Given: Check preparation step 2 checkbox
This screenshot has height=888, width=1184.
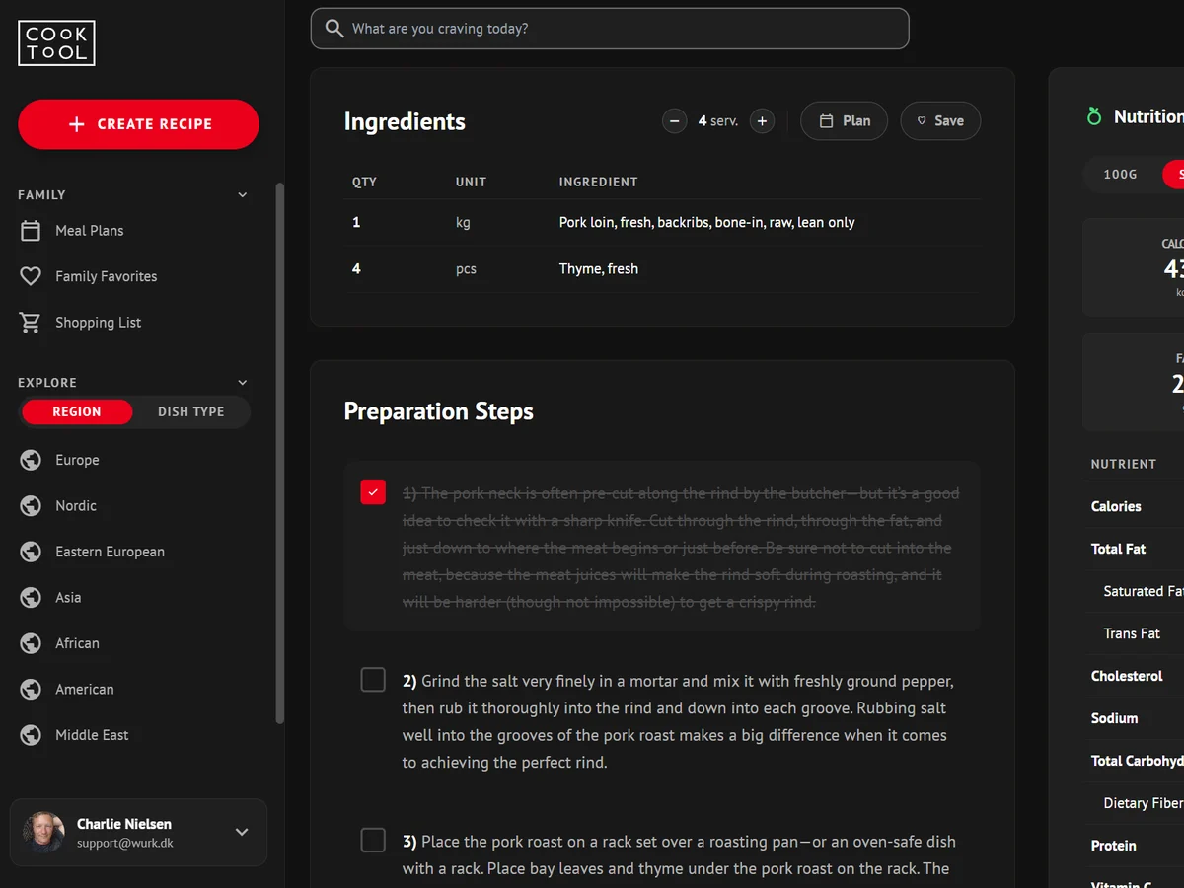Looking at the screenshot, I should [x=373, y=679].
